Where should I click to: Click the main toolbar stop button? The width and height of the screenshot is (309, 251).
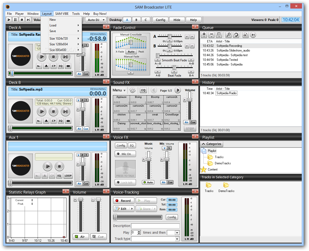click(22, 20)
